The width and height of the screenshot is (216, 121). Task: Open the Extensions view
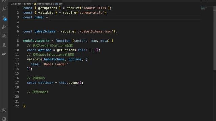point(4,36)
